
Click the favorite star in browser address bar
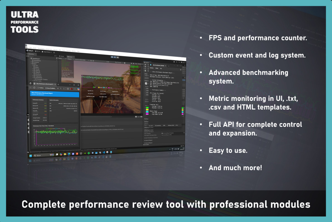point(64,89)
